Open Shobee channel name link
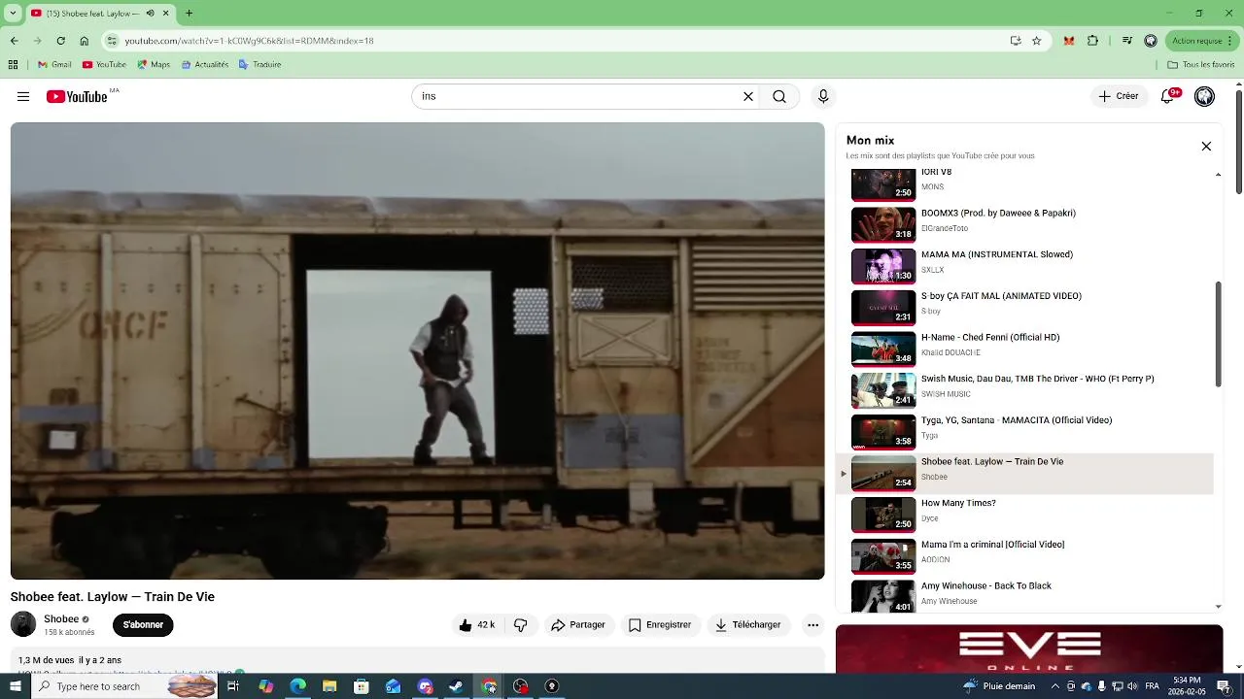The height and width of the screenshot is (699, 1244). 61,619
